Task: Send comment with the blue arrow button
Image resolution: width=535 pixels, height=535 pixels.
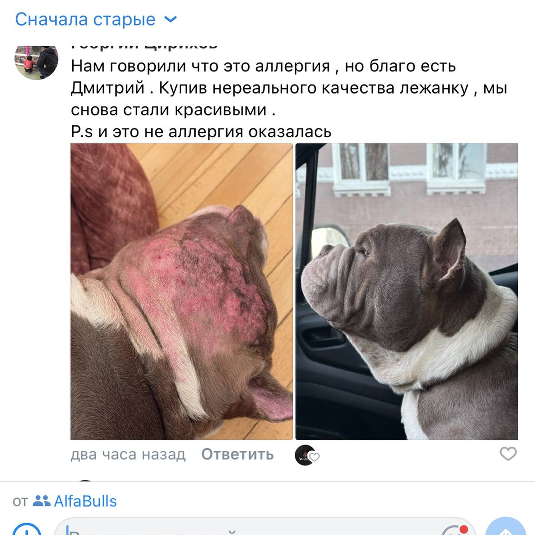Action: 505,527
